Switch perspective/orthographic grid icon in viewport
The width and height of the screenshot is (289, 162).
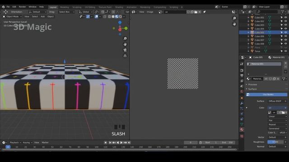point(125,56)
